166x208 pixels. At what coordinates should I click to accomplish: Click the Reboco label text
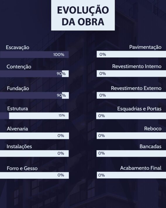point(153,129)
